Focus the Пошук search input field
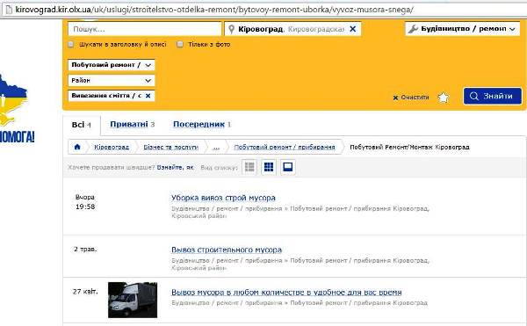This screenshot has width=527, height=326. 145,29
